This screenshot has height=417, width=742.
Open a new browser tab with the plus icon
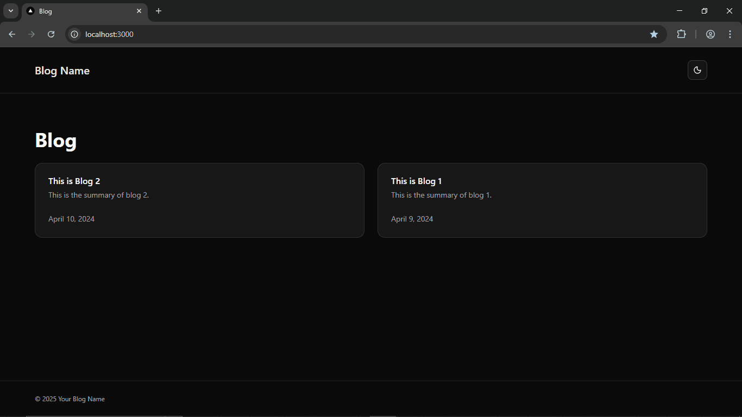coord(159,11)
